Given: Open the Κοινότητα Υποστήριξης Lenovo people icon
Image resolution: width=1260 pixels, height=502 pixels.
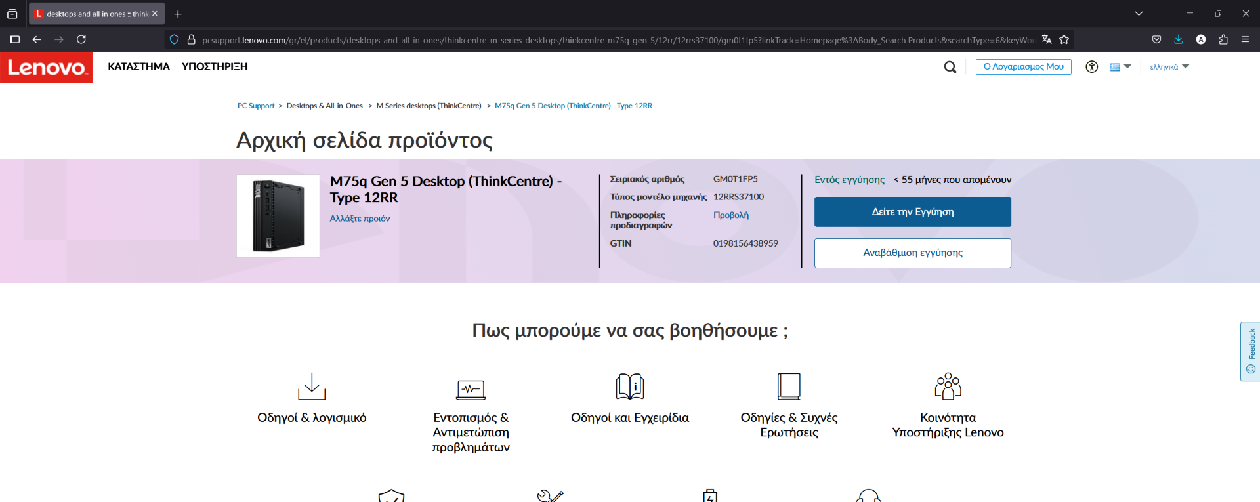Looking at the screenshot, I should [x=948, y=387].
